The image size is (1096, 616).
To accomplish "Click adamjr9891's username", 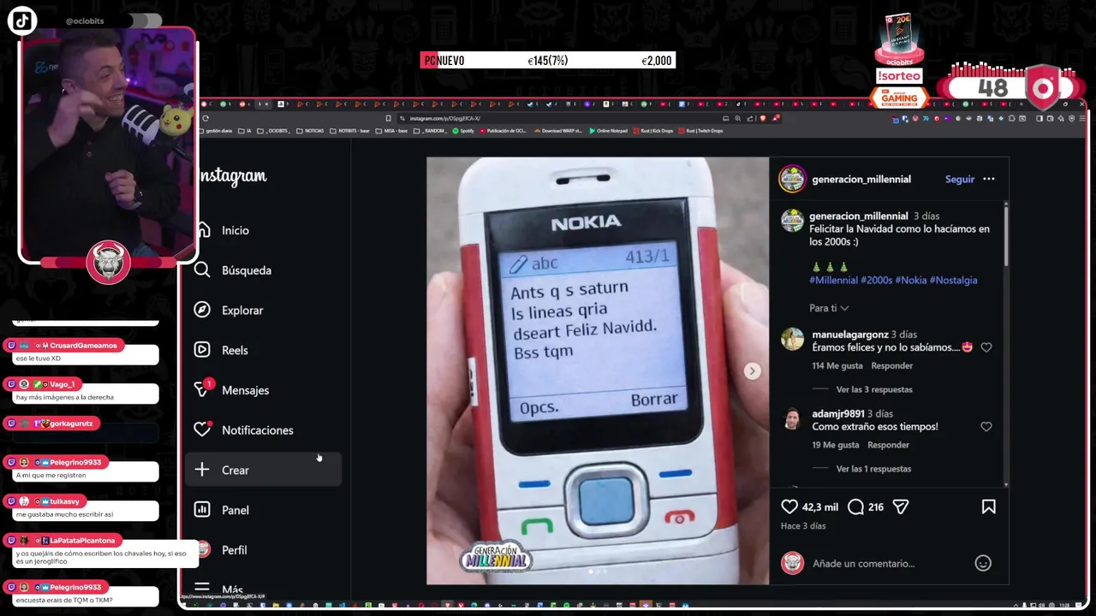I will 838,414.
